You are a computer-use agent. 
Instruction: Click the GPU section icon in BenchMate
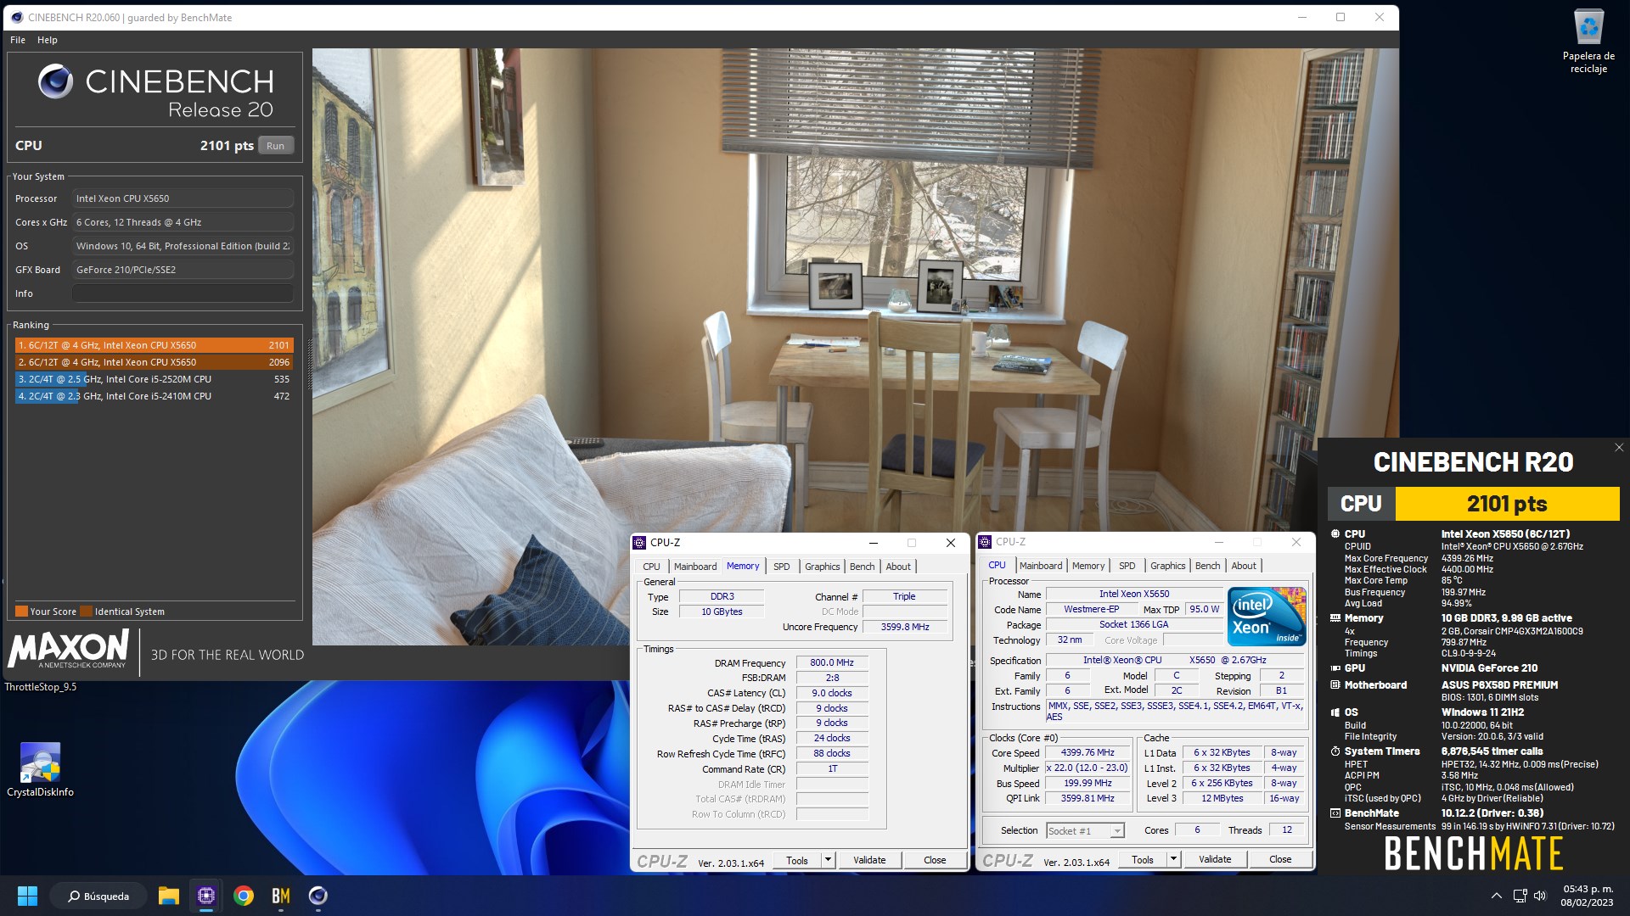[1335, 668]
